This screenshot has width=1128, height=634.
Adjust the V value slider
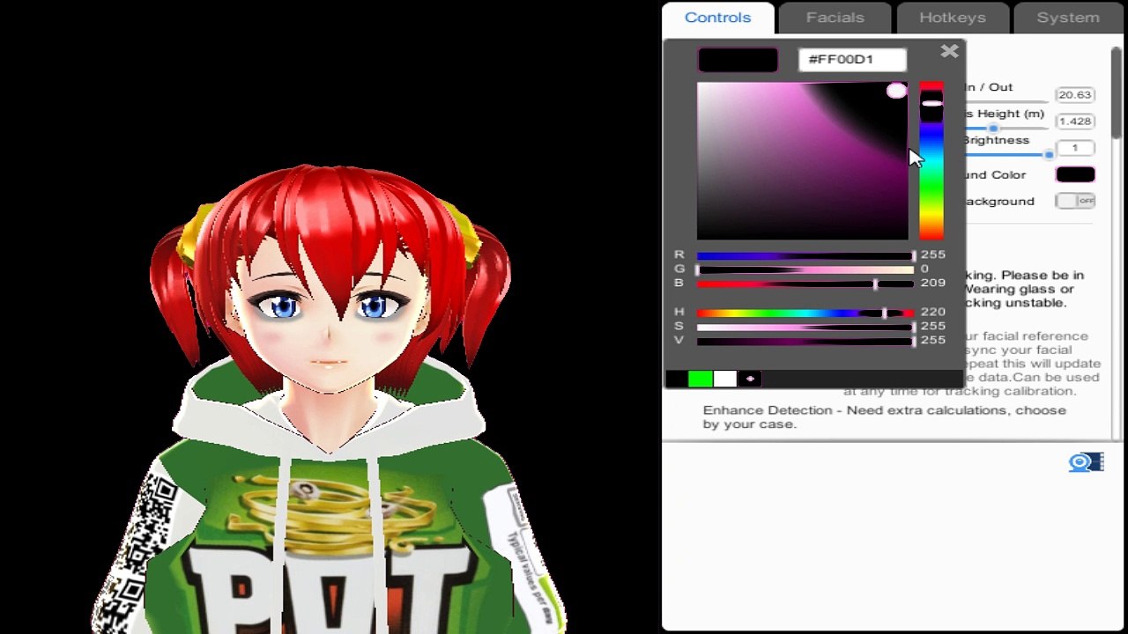point(805,341)
